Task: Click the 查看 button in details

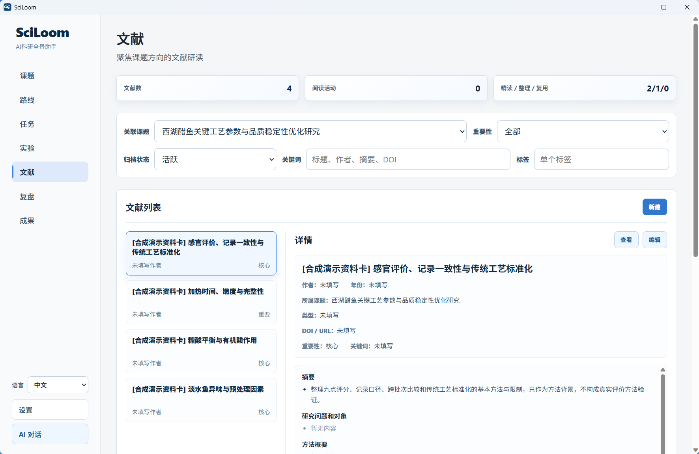Action: pyautogui.click(x=626, y=240)
